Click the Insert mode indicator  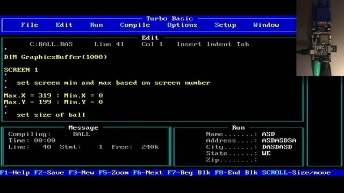(189, 44)
